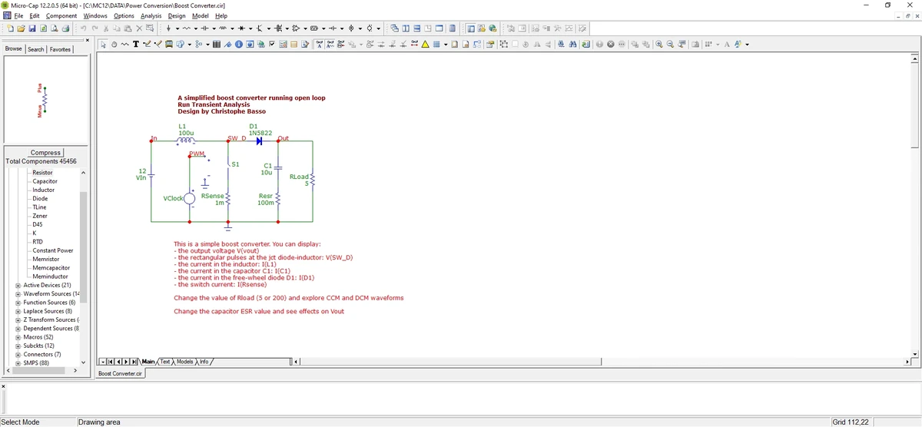
Task: Click the Zoom Out magnifier
Action: 670,44
